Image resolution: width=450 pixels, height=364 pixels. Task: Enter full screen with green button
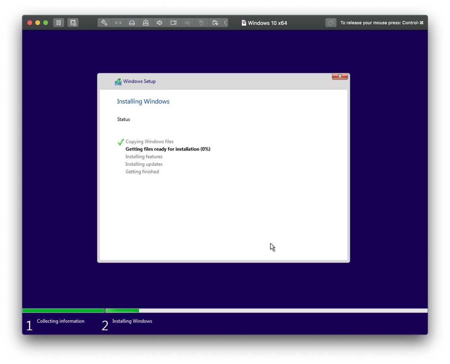tap(46, 23)
